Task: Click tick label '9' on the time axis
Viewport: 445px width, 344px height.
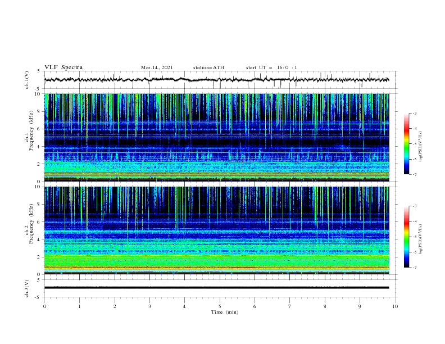Action: pos(360,306)
